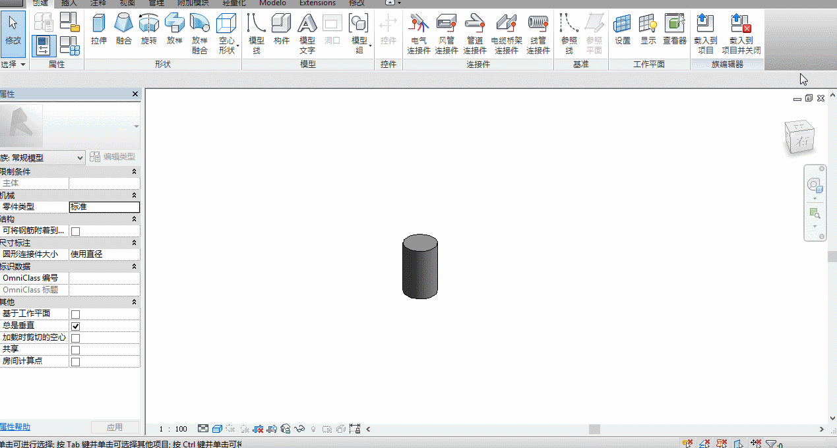The width and height of the screenshot is (837, 448).
Task: Add a 线管连接件 conduit connector
Action: point(538,34)
